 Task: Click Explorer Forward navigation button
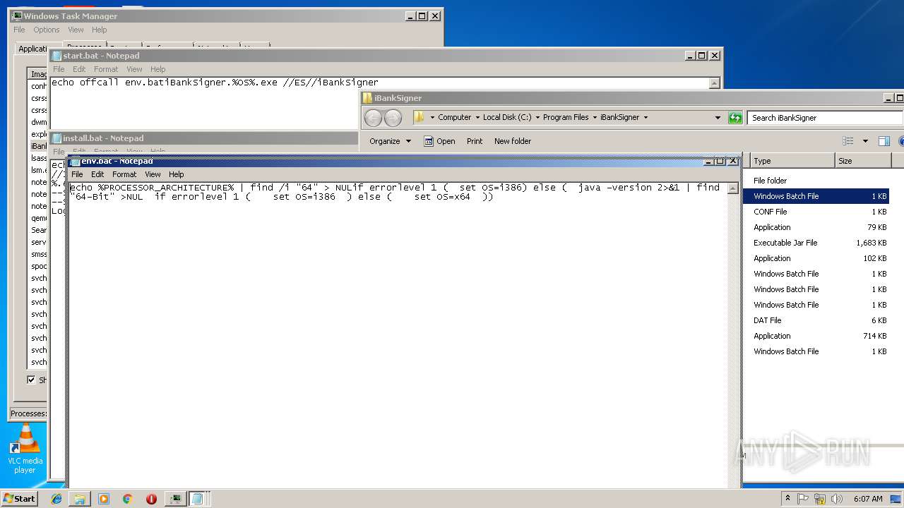[393, 118]
